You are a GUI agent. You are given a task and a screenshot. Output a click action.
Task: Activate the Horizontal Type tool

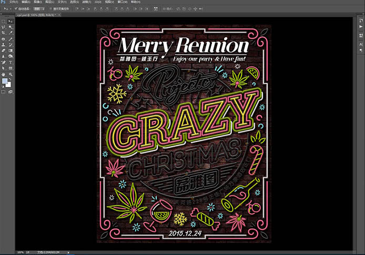pyautogui.click(x=11, y=62)
